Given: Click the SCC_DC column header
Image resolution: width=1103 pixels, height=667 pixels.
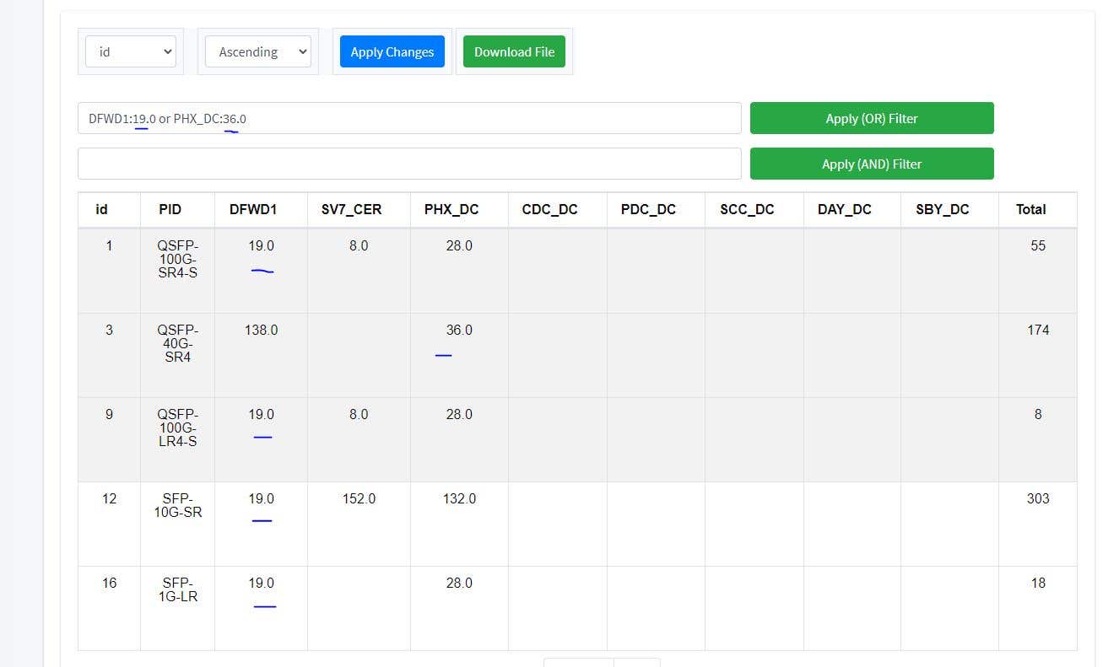Looking at the screenshot, I should (x=747, y=209).
